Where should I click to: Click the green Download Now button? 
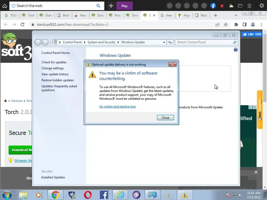point(20,150)
